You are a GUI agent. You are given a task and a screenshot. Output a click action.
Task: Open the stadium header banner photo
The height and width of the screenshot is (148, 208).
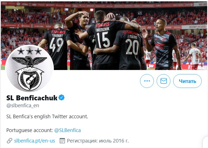104,36
